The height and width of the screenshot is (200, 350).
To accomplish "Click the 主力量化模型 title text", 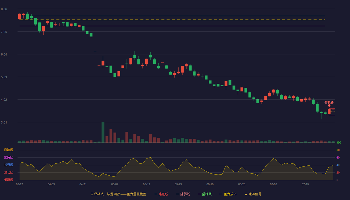I will (136, 194).
